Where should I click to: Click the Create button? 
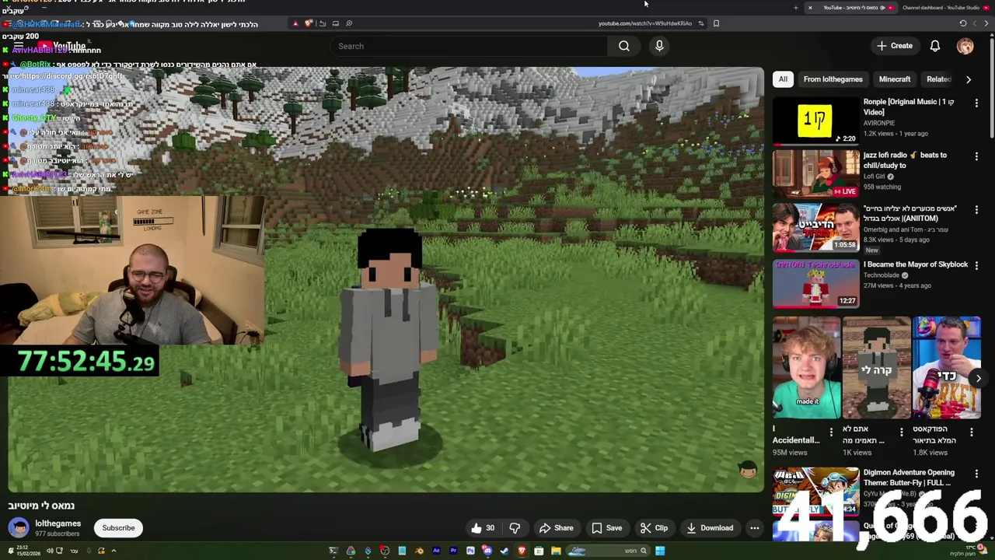tap(894, 46)
